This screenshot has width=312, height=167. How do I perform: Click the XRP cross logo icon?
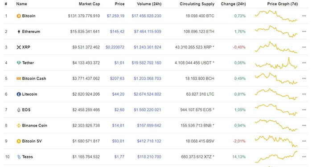coord(19,47)
